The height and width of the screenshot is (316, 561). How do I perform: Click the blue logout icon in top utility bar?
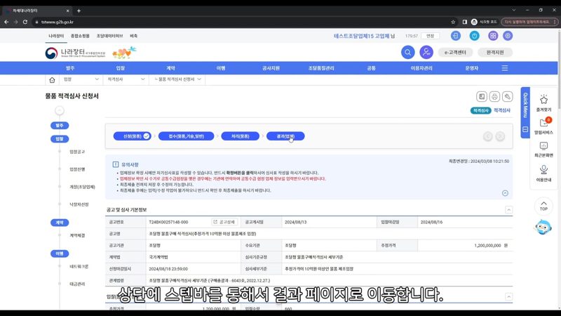point(455,36)
